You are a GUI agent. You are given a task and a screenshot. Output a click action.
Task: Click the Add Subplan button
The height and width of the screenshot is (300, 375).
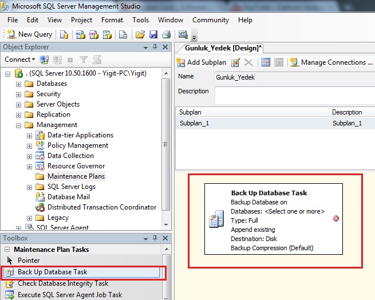pyautogui.click(x=202, y=62)
